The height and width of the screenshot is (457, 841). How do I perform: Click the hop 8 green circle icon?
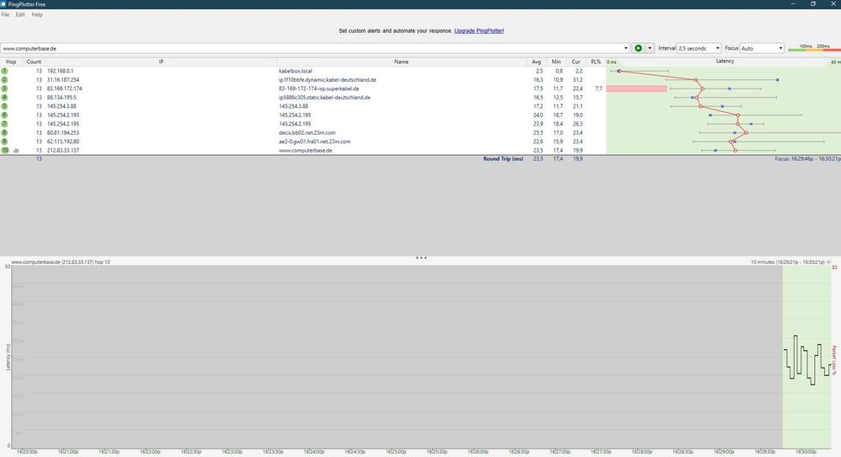(x=4, y=132)
